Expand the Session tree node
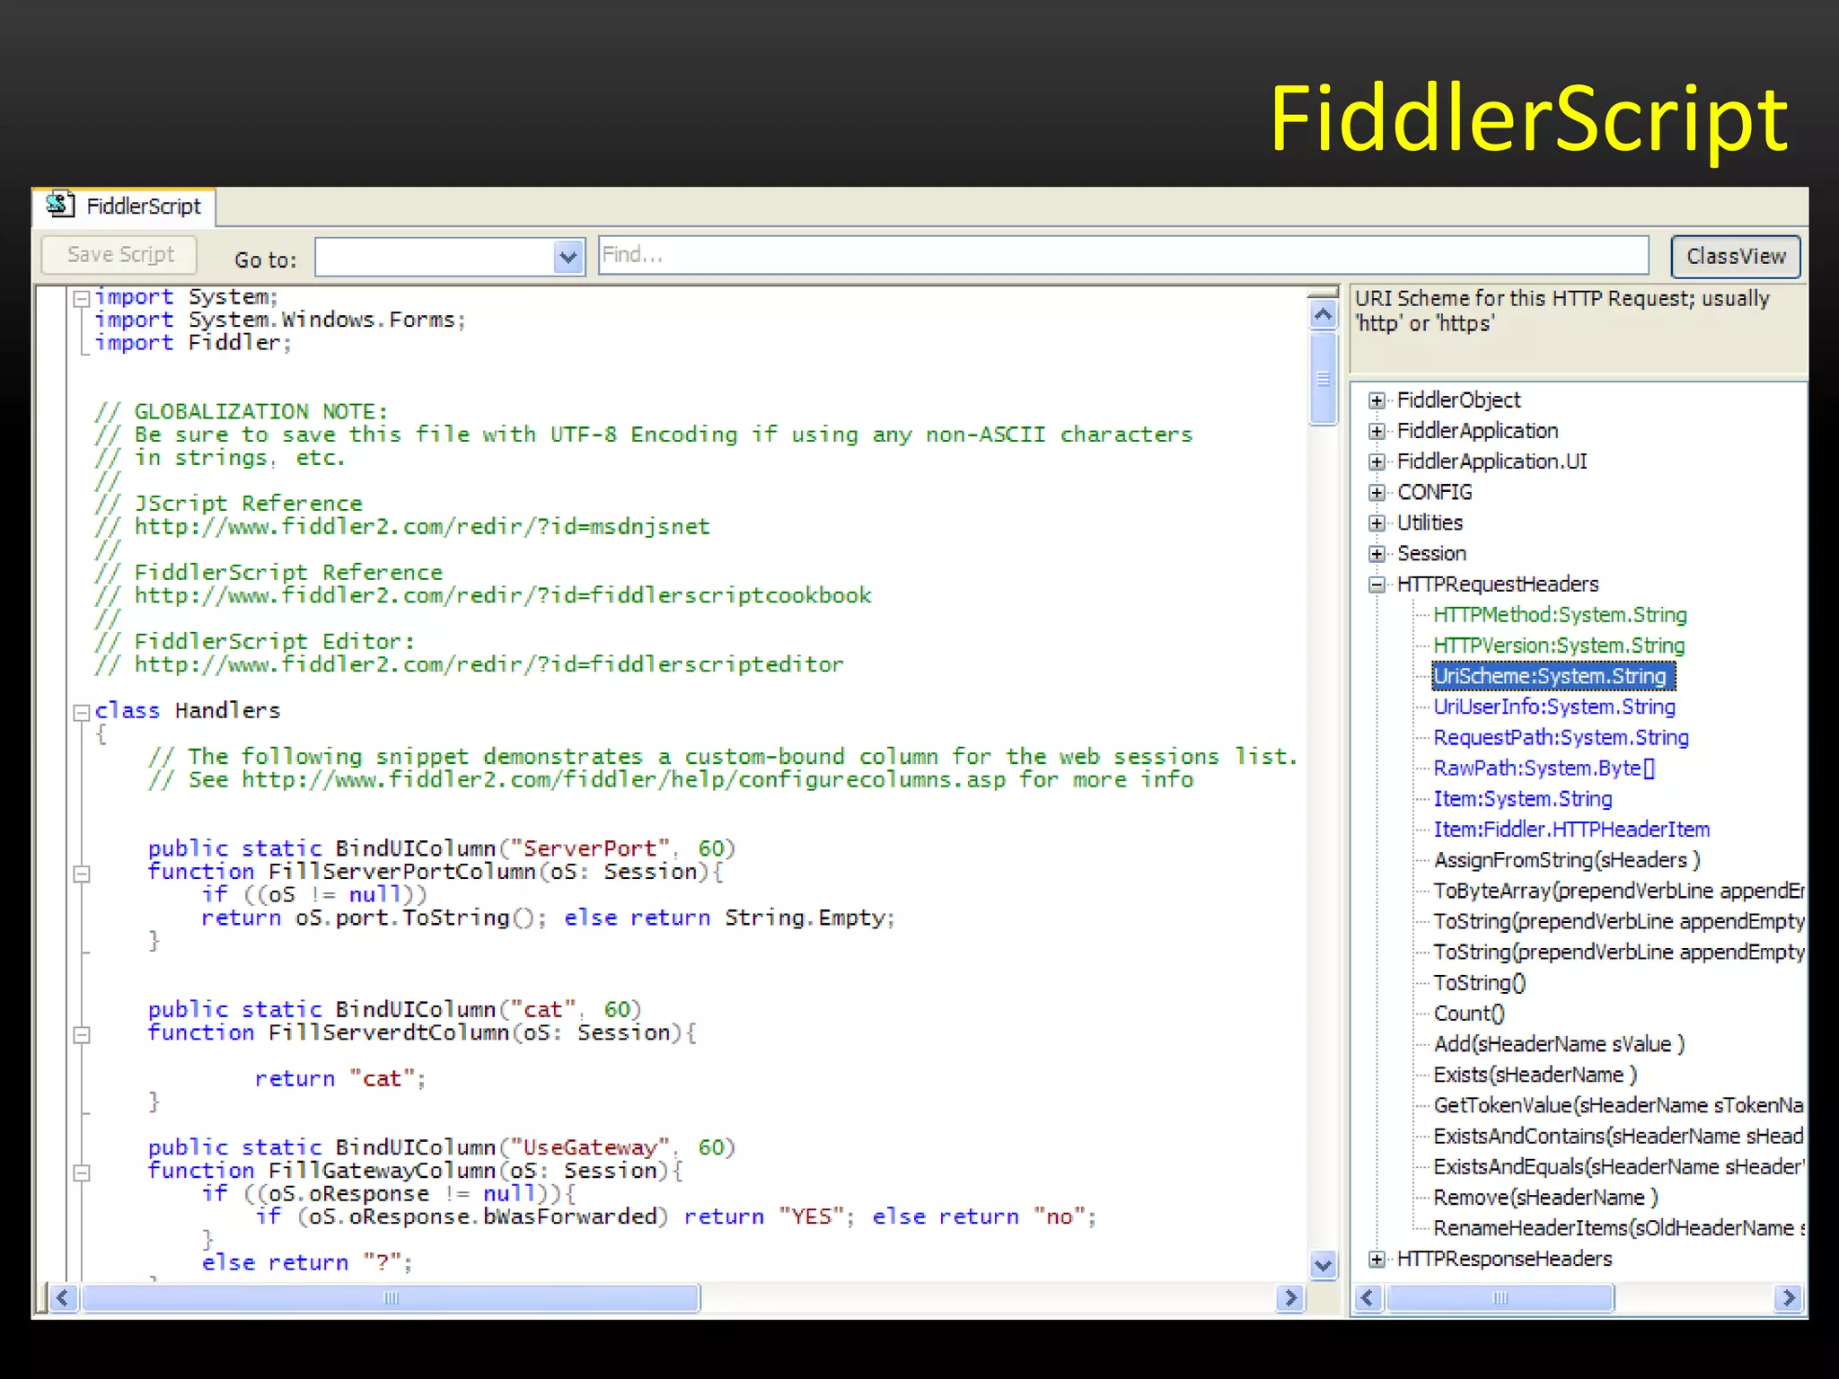The image size is (1839, 1379). pyautogui.click(x=1377, y=554)
